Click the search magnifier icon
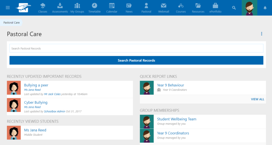 (234, 8)
